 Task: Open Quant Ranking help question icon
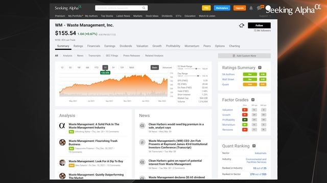(x=254, y=146)
